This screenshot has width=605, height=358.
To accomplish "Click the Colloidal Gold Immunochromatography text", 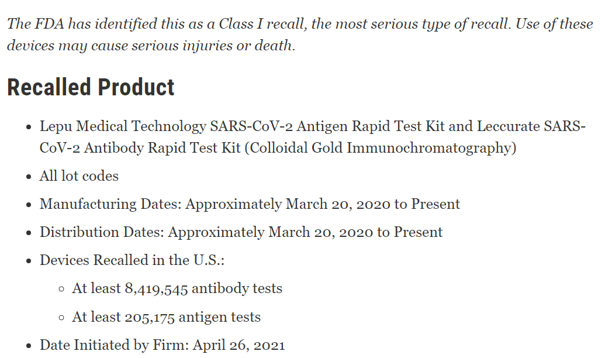I will (x=381, y=148).
